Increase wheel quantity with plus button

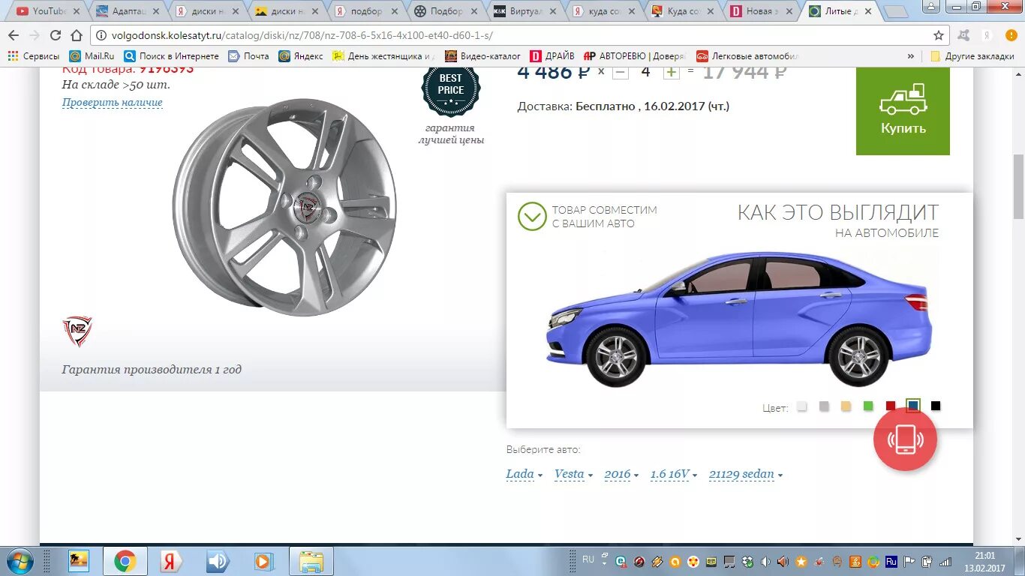[671, 72]
